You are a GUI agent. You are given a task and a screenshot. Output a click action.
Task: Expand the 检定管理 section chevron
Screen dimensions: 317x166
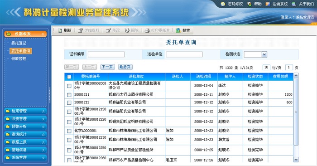pos(43,111)
